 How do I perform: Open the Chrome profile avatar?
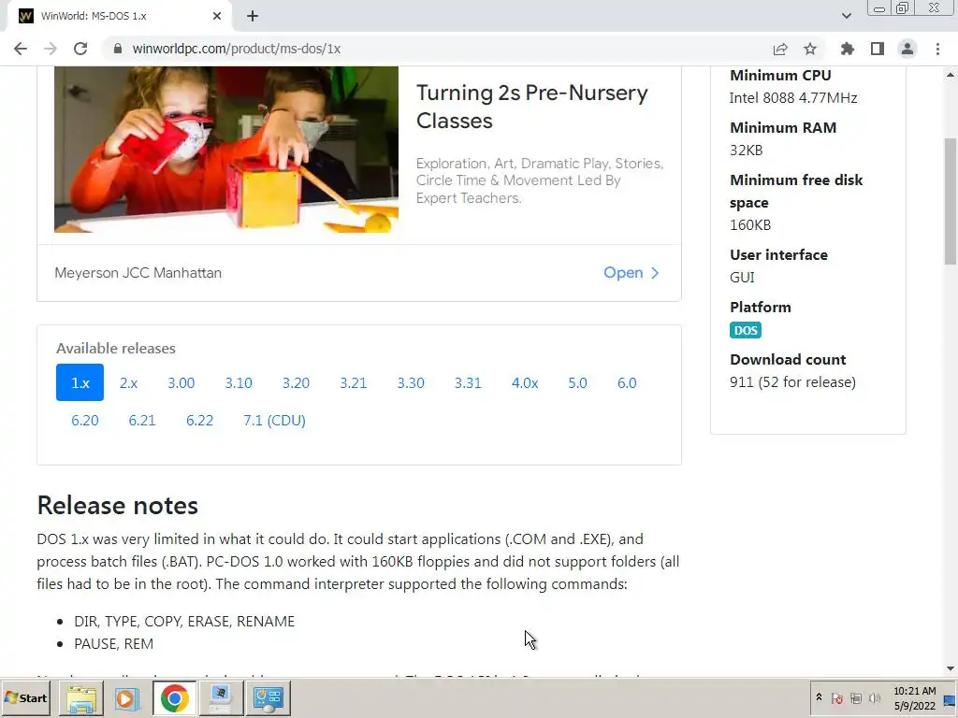907,49
